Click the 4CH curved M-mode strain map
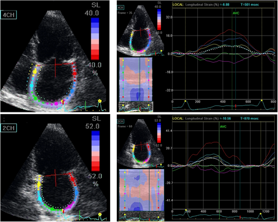Image resolution: width=278 pixels, height=222 pixels. (x=136, y=80)
